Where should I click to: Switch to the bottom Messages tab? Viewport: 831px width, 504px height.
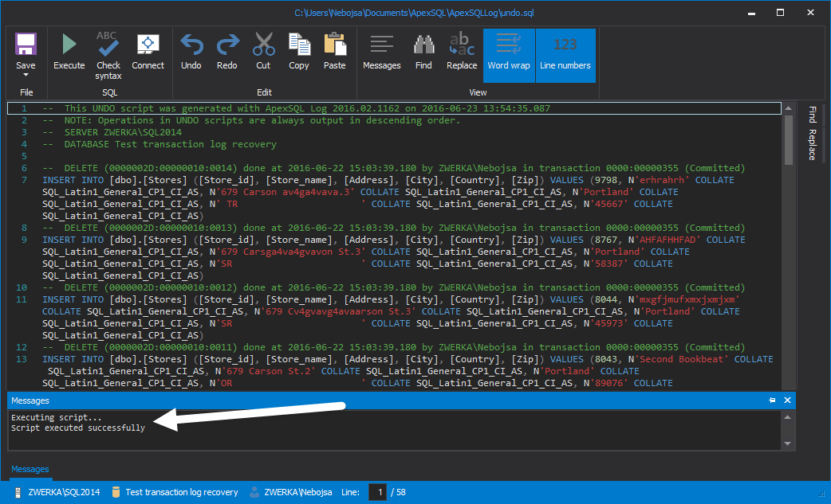[x=30, y=469]
